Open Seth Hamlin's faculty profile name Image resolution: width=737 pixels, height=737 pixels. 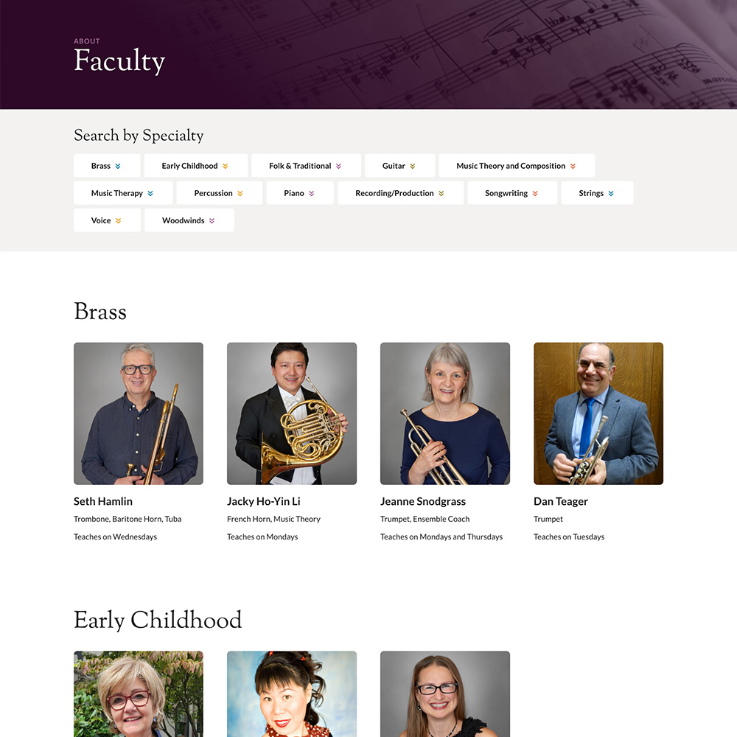point(103,501)
